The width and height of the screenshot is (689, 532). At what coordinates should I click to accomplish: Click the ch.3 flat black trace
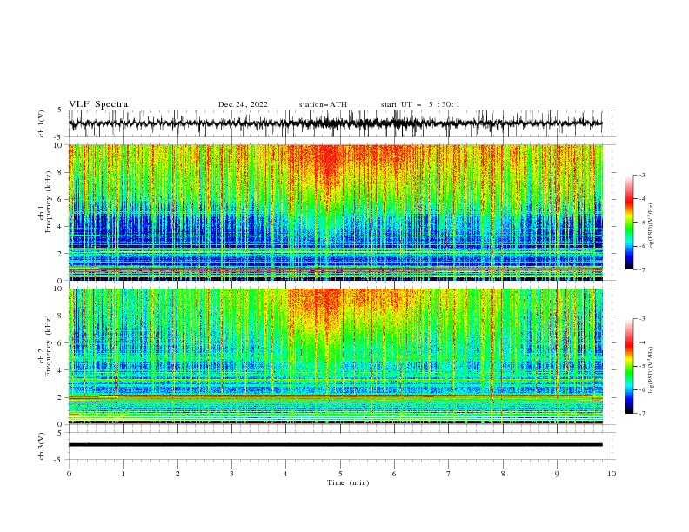coord(336,445)
